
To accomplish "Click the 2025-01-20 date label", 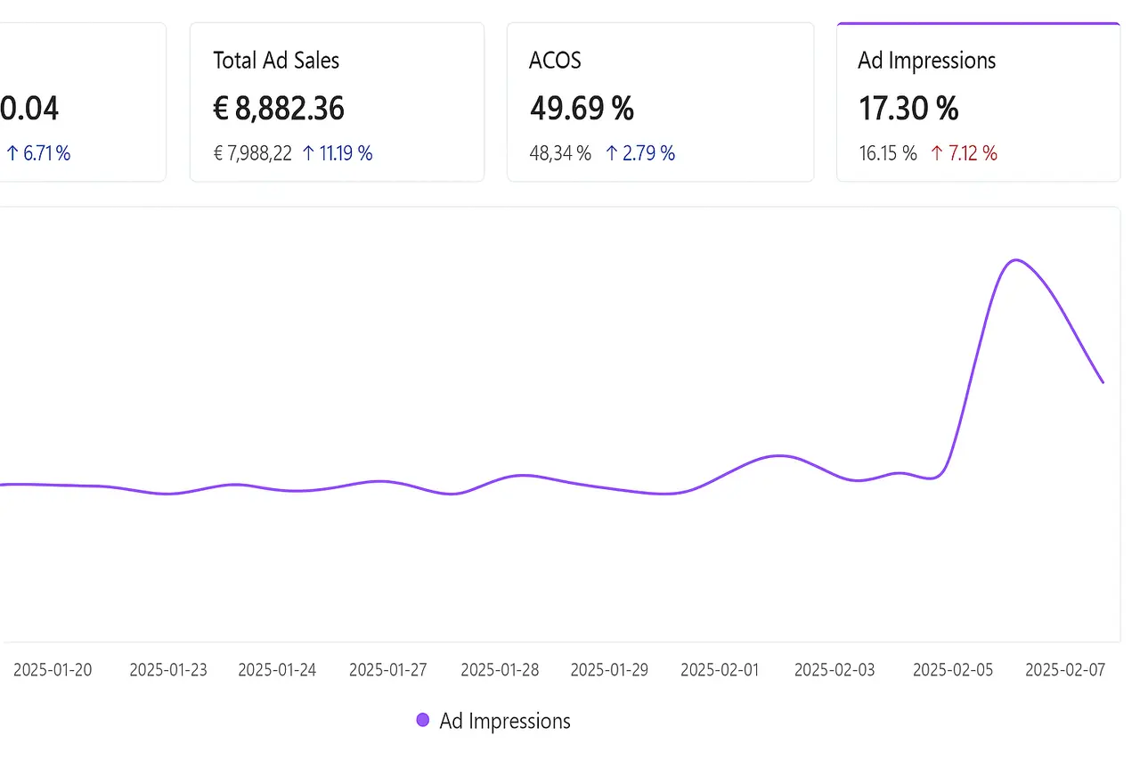I will (x=53, y=669).
